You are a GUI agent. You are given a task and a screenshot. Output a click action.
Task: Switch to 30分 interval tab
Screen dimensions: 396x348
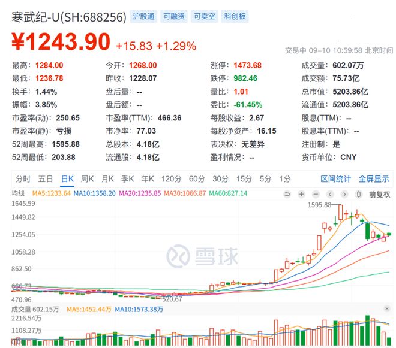pyautogui.click(x=220, y=179)
